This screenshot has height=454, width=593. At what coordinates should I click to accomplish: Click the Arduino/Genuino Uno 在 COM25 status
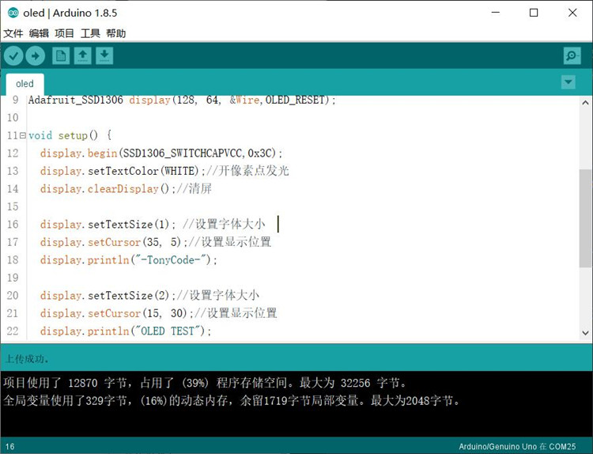(x=517, y=447)
